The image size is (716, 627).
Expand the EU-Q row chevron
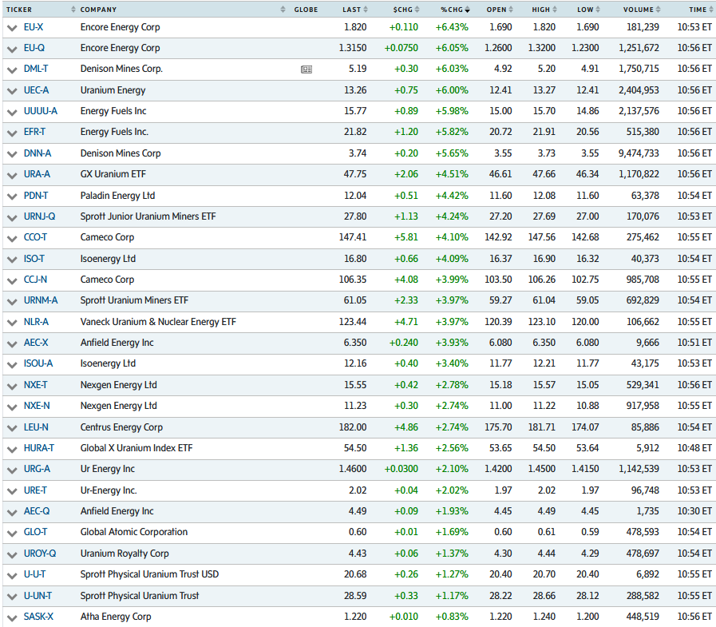[x=12, y=49]
